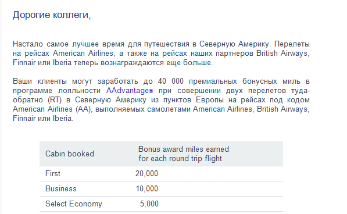Select the 'Bonus award miles earned' header cell
Screen dimensions: 347x214
pos(184,149)
